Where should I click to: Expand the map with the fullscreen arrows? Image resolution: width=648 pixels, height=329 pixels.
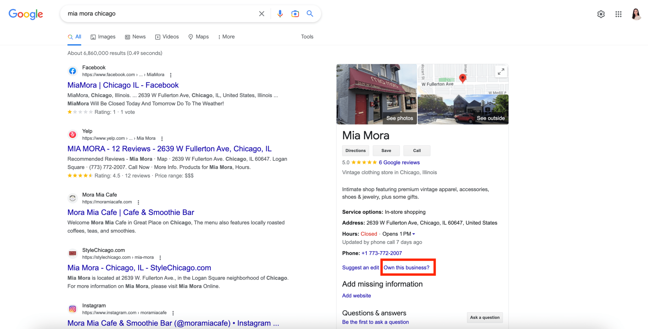click(x=501, y=72)
